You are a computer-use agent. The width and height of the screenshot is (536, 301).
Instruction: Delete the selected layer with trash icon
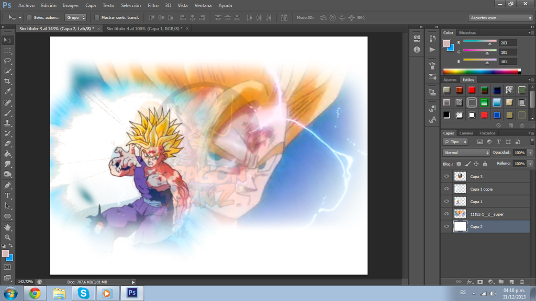[522, 282]
